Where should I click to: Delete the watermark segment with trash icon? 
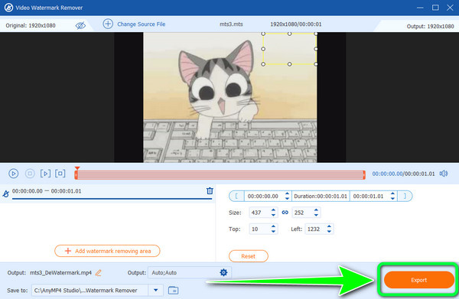[x=210, y=190]
